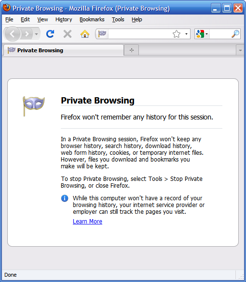Open the Tools menu
The height and width of the screenshot is (282, 246).
118,19
